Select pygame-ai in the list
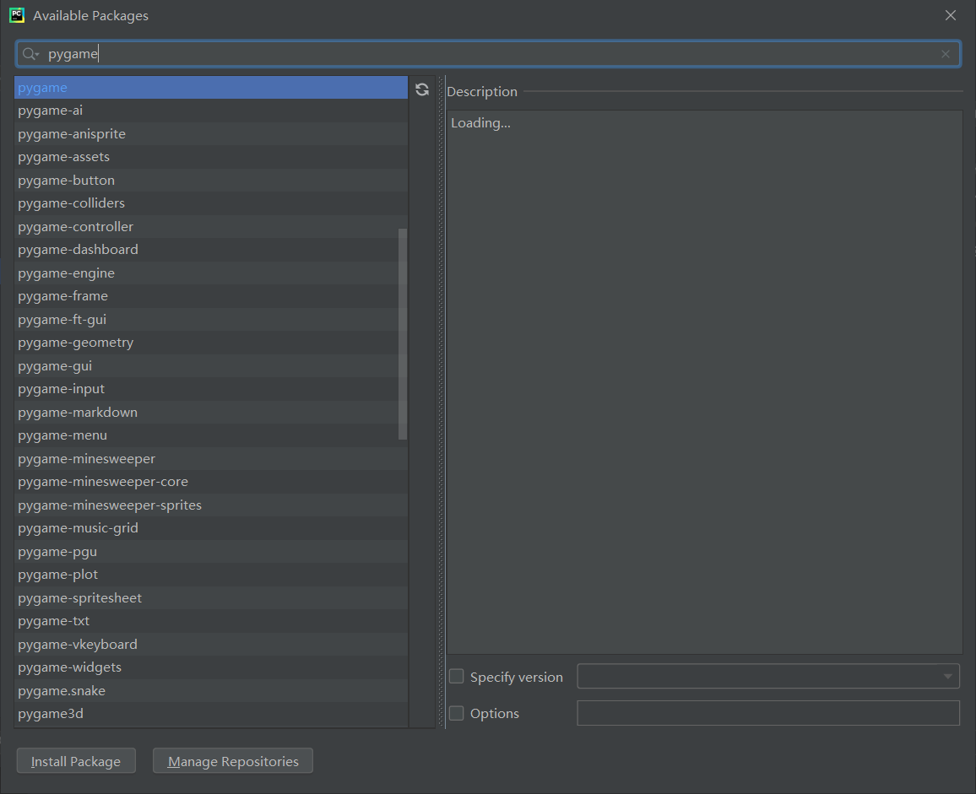The image size is (976, 794). tap(211, 111)
